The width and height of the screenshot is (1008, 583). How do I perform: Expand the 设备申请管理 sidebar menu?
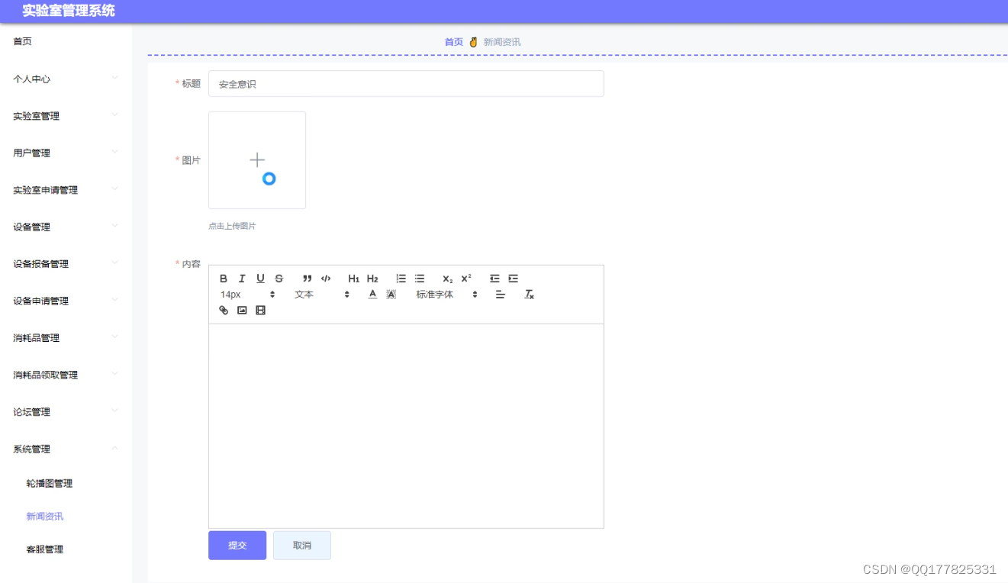[66, 301]
